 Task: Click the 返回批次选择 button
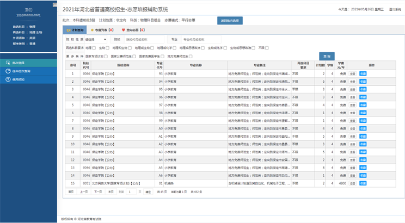pyautogui.click(x=231, y=20)
